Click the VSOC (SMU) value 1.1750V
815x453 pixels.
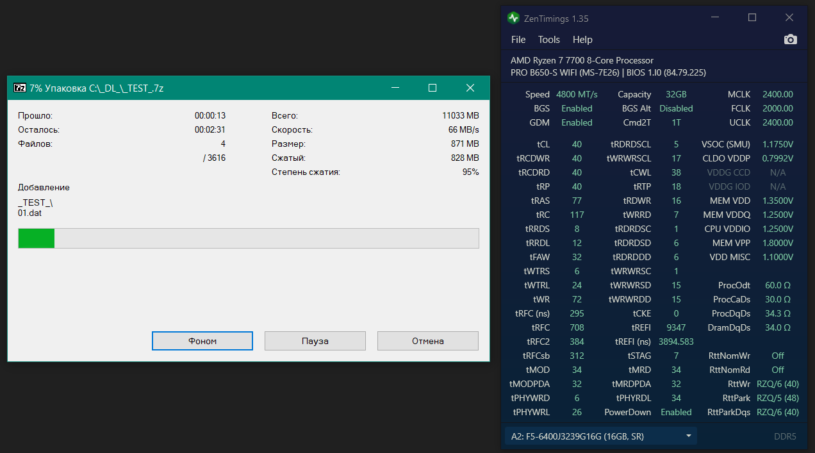pos(777,144)
